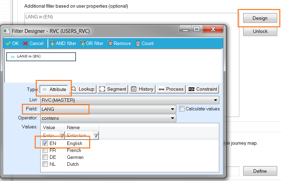
Task: Click the Count toolbar item
Action: [x=145, y=44]
